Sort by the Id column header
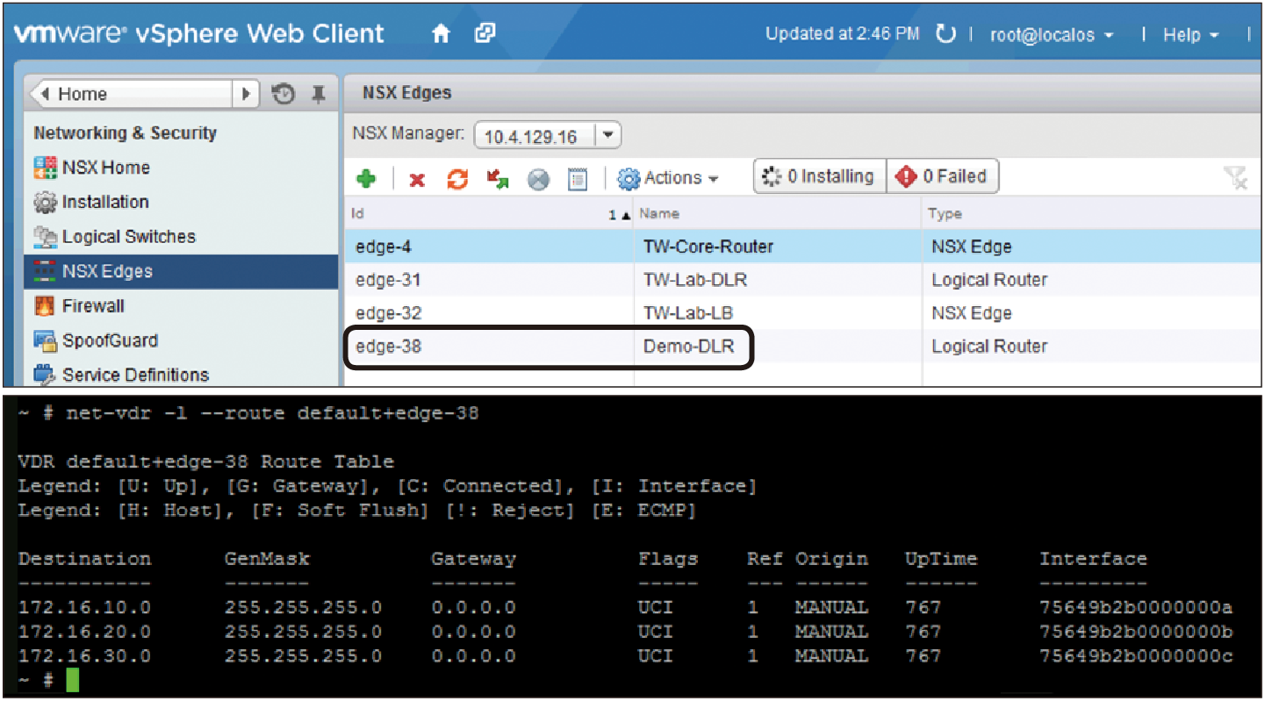 489,213
